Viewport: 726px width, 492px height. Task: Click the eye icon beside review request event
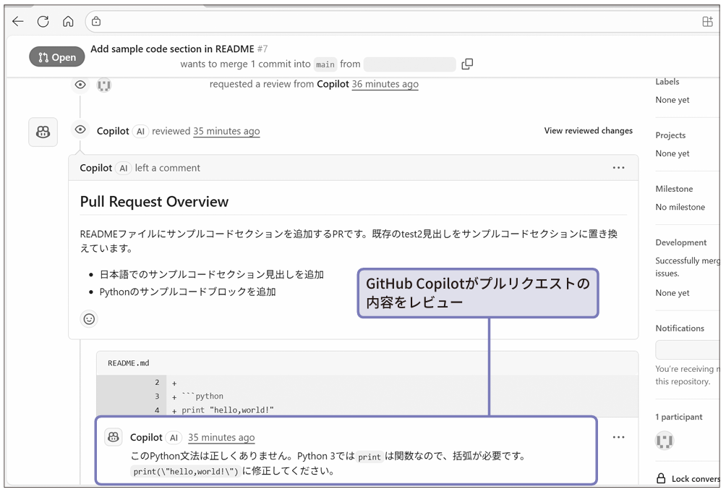[x=80, y=85]
